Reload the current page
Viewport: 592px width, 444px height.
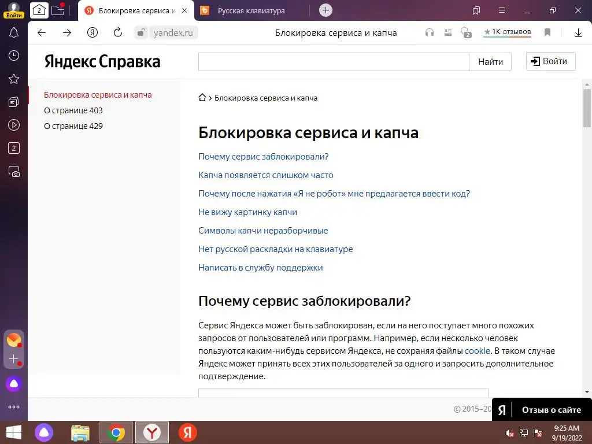click(x=118, y=32)
